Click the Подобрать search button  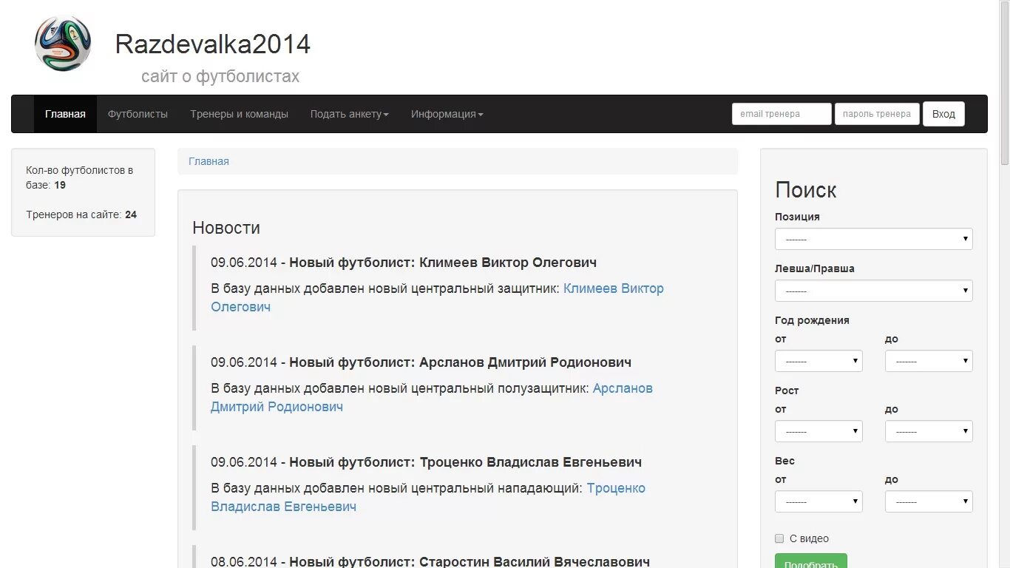[x=810, y=563]
